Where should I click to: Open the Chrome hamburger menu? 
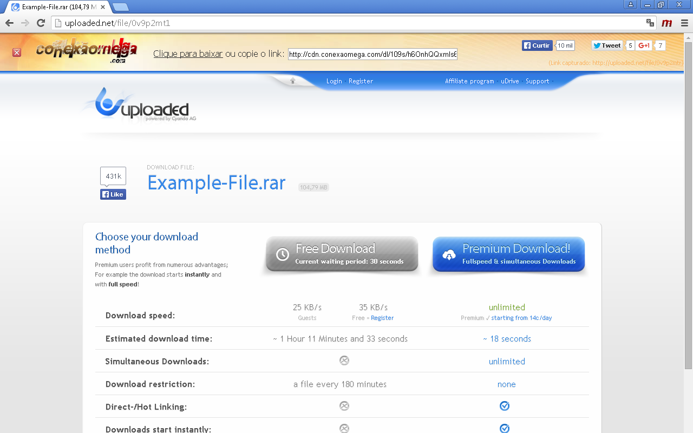pos(684,23)
